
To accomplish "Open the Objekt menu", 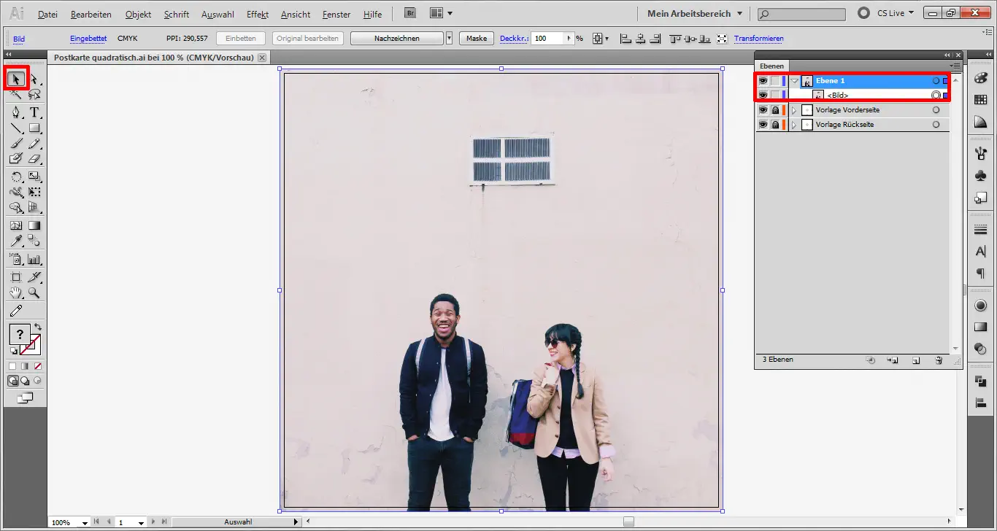I will 138,15.
